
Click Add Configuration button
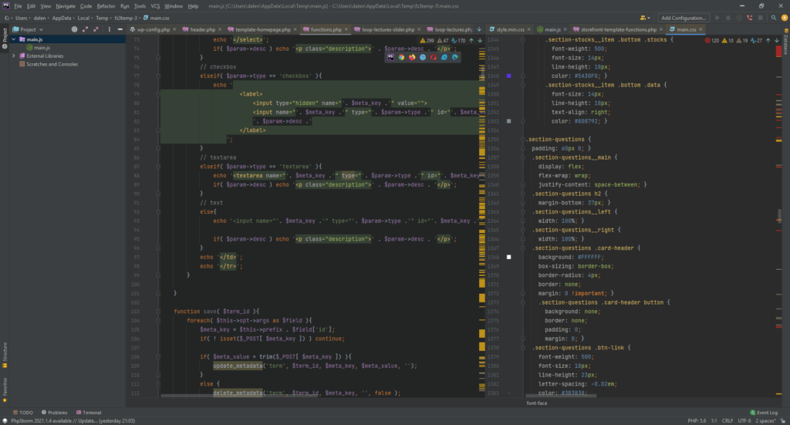point(684,18)
